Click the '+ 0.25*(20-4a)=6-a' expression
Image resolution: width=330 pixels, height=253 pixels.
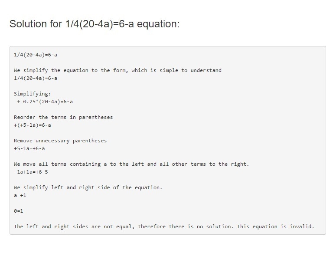(x=45, y=102)
